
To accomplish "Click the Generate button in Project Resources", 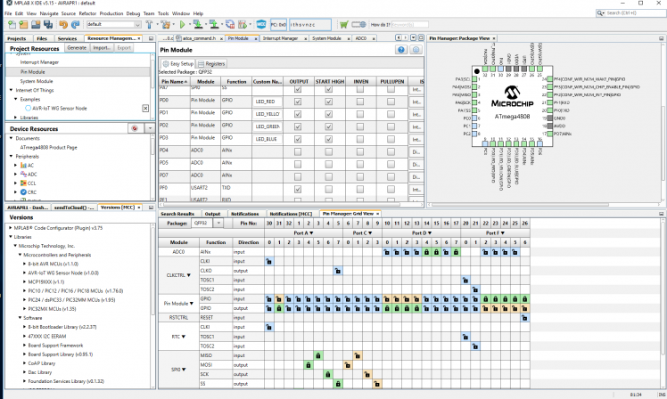I will click(x=77, y=48).
